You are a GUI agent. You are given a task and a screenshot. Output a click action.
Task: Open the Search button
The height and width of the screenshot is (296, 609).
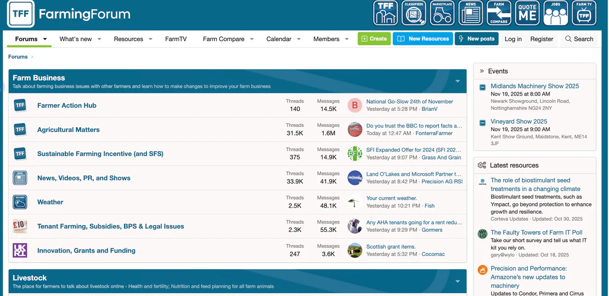coord(579,39)
